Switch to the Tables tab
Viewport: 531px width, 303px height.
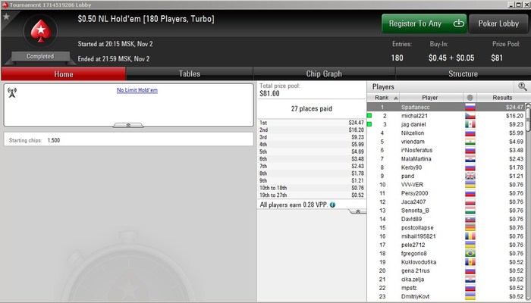pyautogui.click(x=190, y=73)
